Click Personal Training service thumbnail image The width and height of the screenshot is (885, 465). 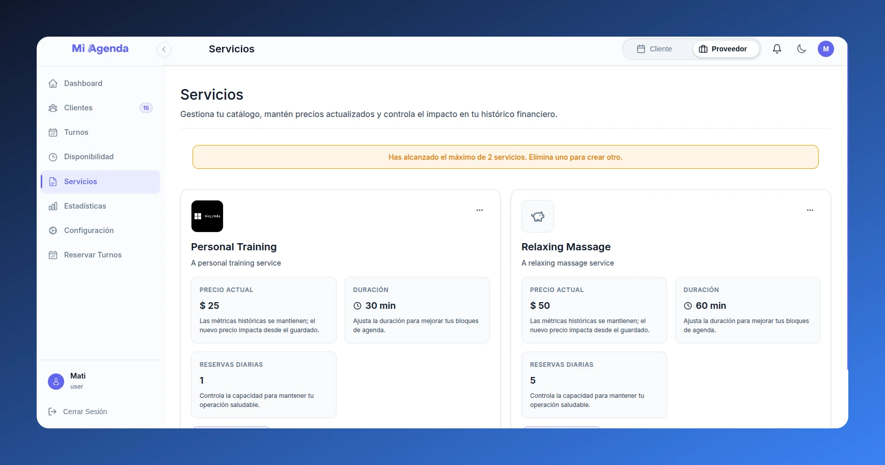click(x=207, y=216)
